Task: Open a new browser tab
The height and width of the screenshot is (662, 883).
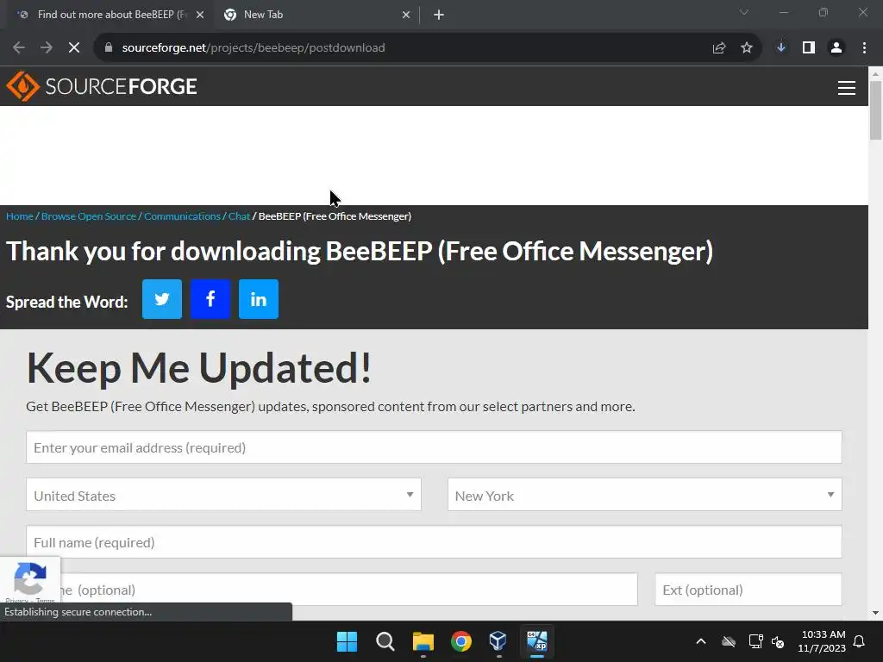Action: pos(439,15)
